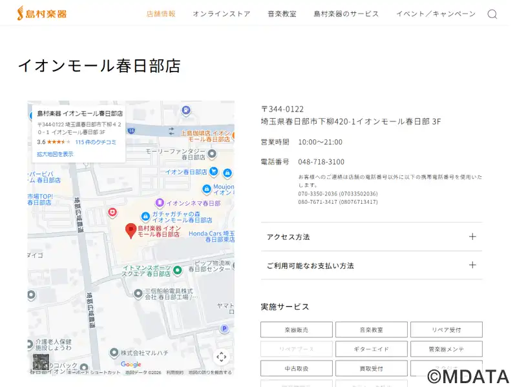Screen dimensions: 517x387
Task: Click the 株式会社マルハチ gray pin
Action: tap(114, 353)
